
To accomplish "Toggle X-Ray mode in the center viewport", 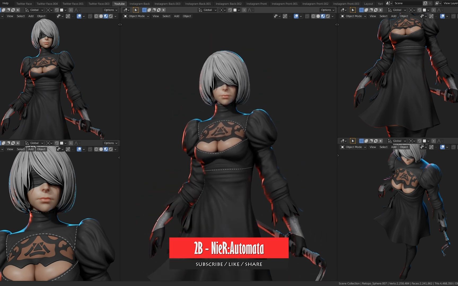I will pyautogui.click(x=307, y=16).
